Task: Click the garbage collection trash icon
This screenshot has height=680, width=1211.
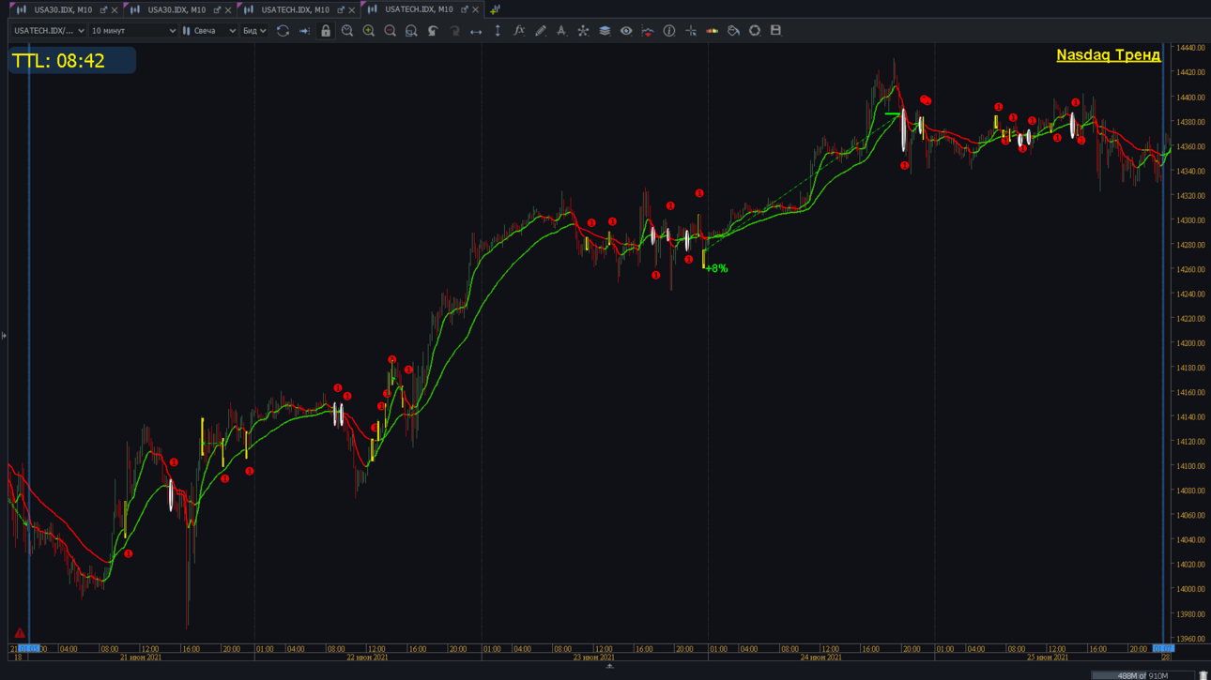Action: 1203,675
